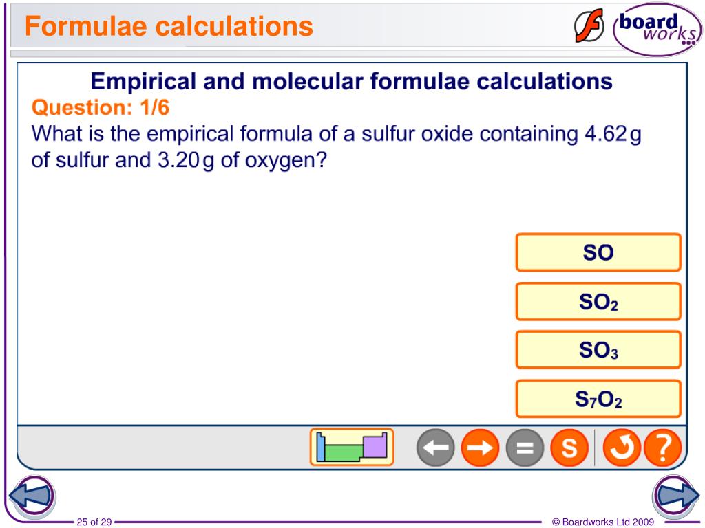The height and width of the screenshot is (528, 705).
Task: Click the sulfur oxide question text
Action: pyautogui.click(x=336, y=146)
